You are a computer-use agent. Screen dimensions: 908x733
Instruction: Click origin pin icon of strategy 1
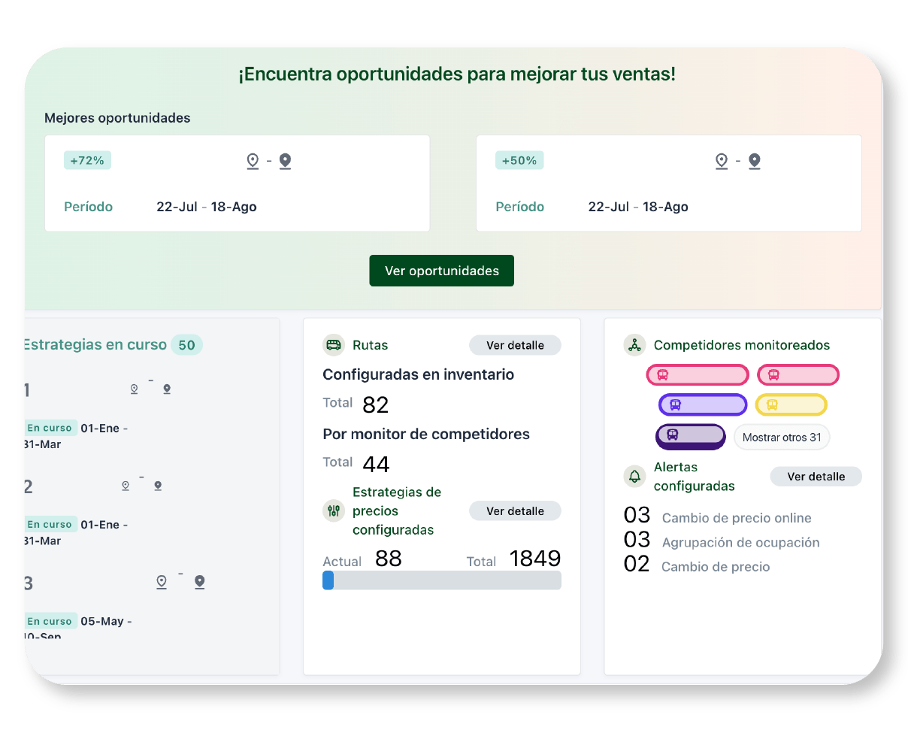134,389
